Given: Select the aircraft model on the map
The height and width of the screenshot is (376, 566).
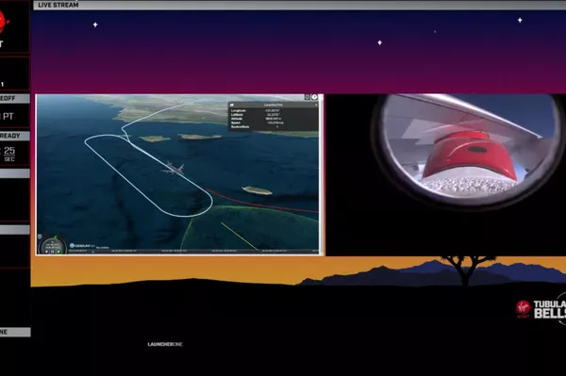Looking at the screenshot, I should click(x=174, y=168).
